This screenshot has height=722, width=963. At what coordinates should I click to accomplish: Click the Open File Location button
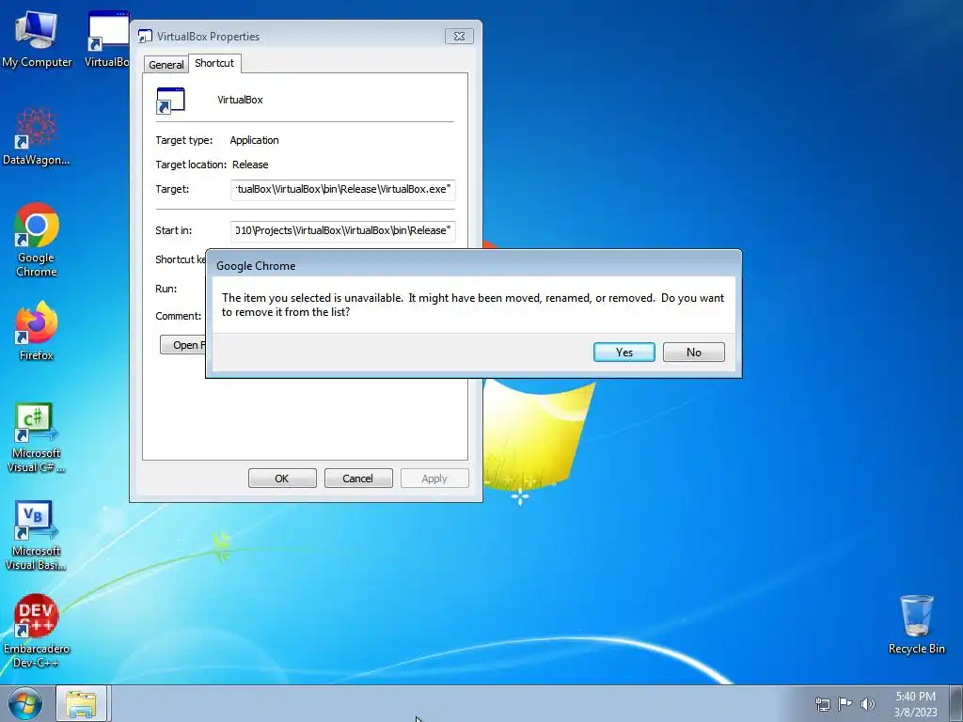tap(183, 344)
